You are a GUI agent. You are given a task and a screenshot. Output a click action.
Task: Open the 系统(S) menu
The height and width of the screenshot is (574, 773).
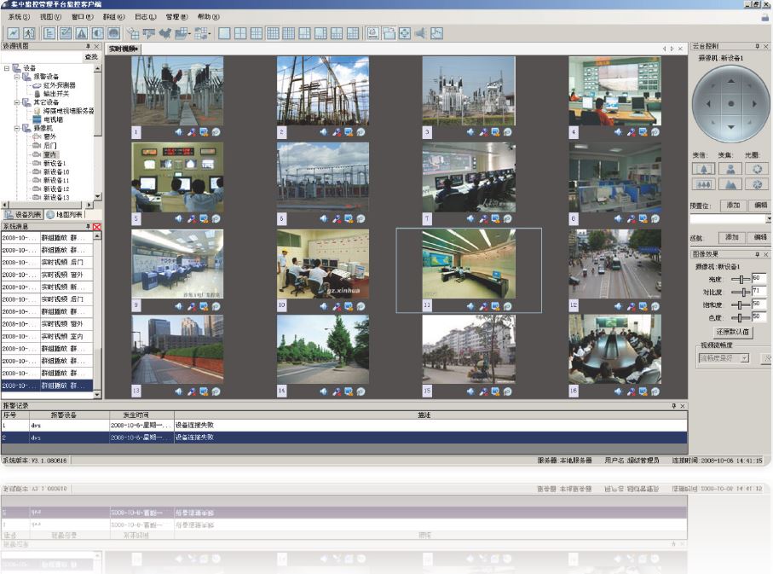(x=19, y=16)
